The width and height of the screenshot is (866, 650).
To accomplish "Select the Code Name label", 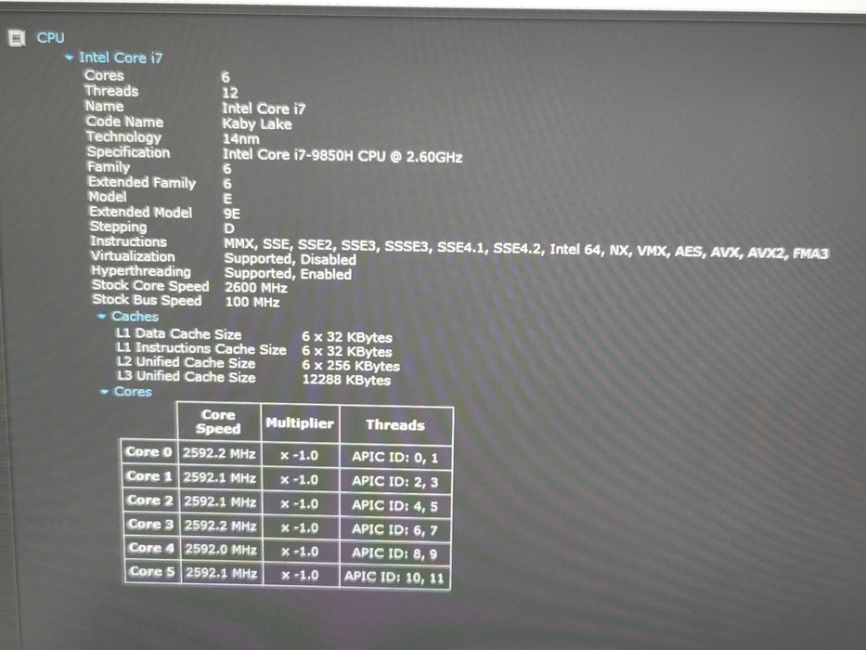I will pyautogui.click(x=124, y=122).
